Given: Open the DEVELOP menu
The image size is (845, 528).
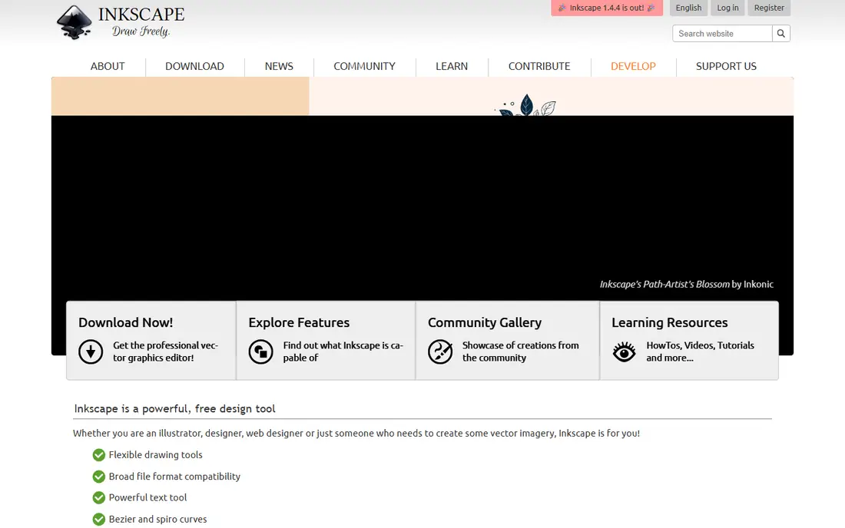Looking at the screenshot, I should tap(633, 66).
